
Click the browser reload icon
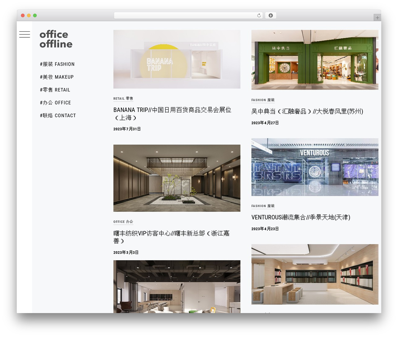(x=259, y=16)
